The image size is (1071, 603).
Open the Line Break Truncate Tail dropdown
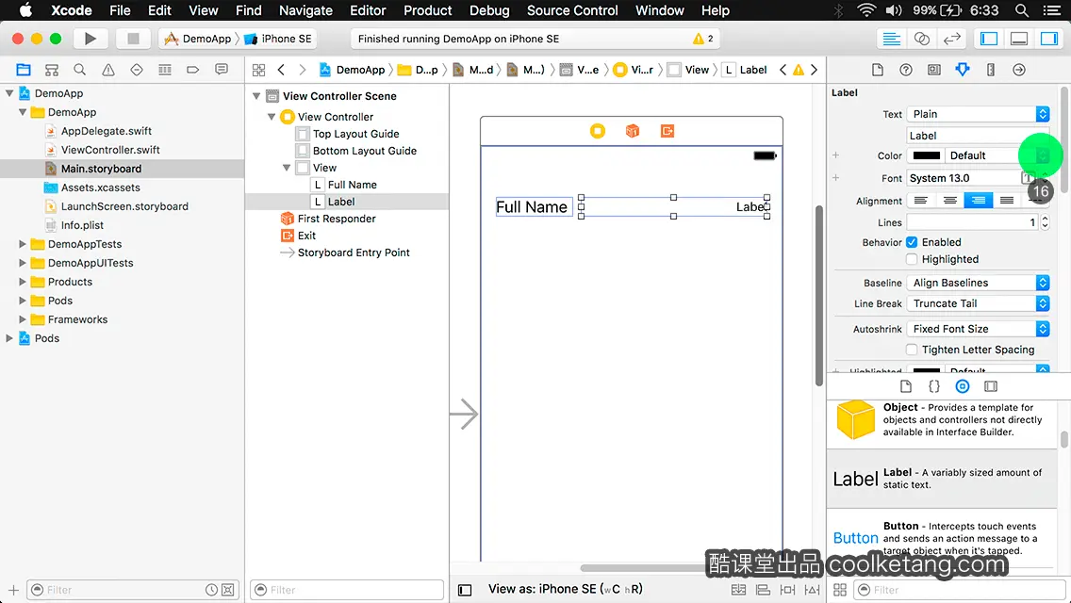pos(978,304)
